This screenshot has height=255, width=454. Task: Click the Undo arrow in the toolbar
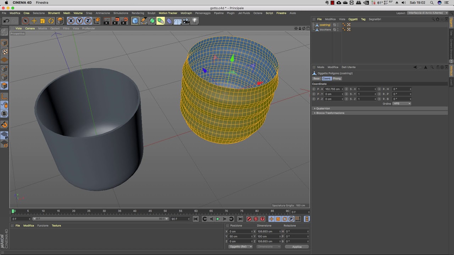coord(6,21)
